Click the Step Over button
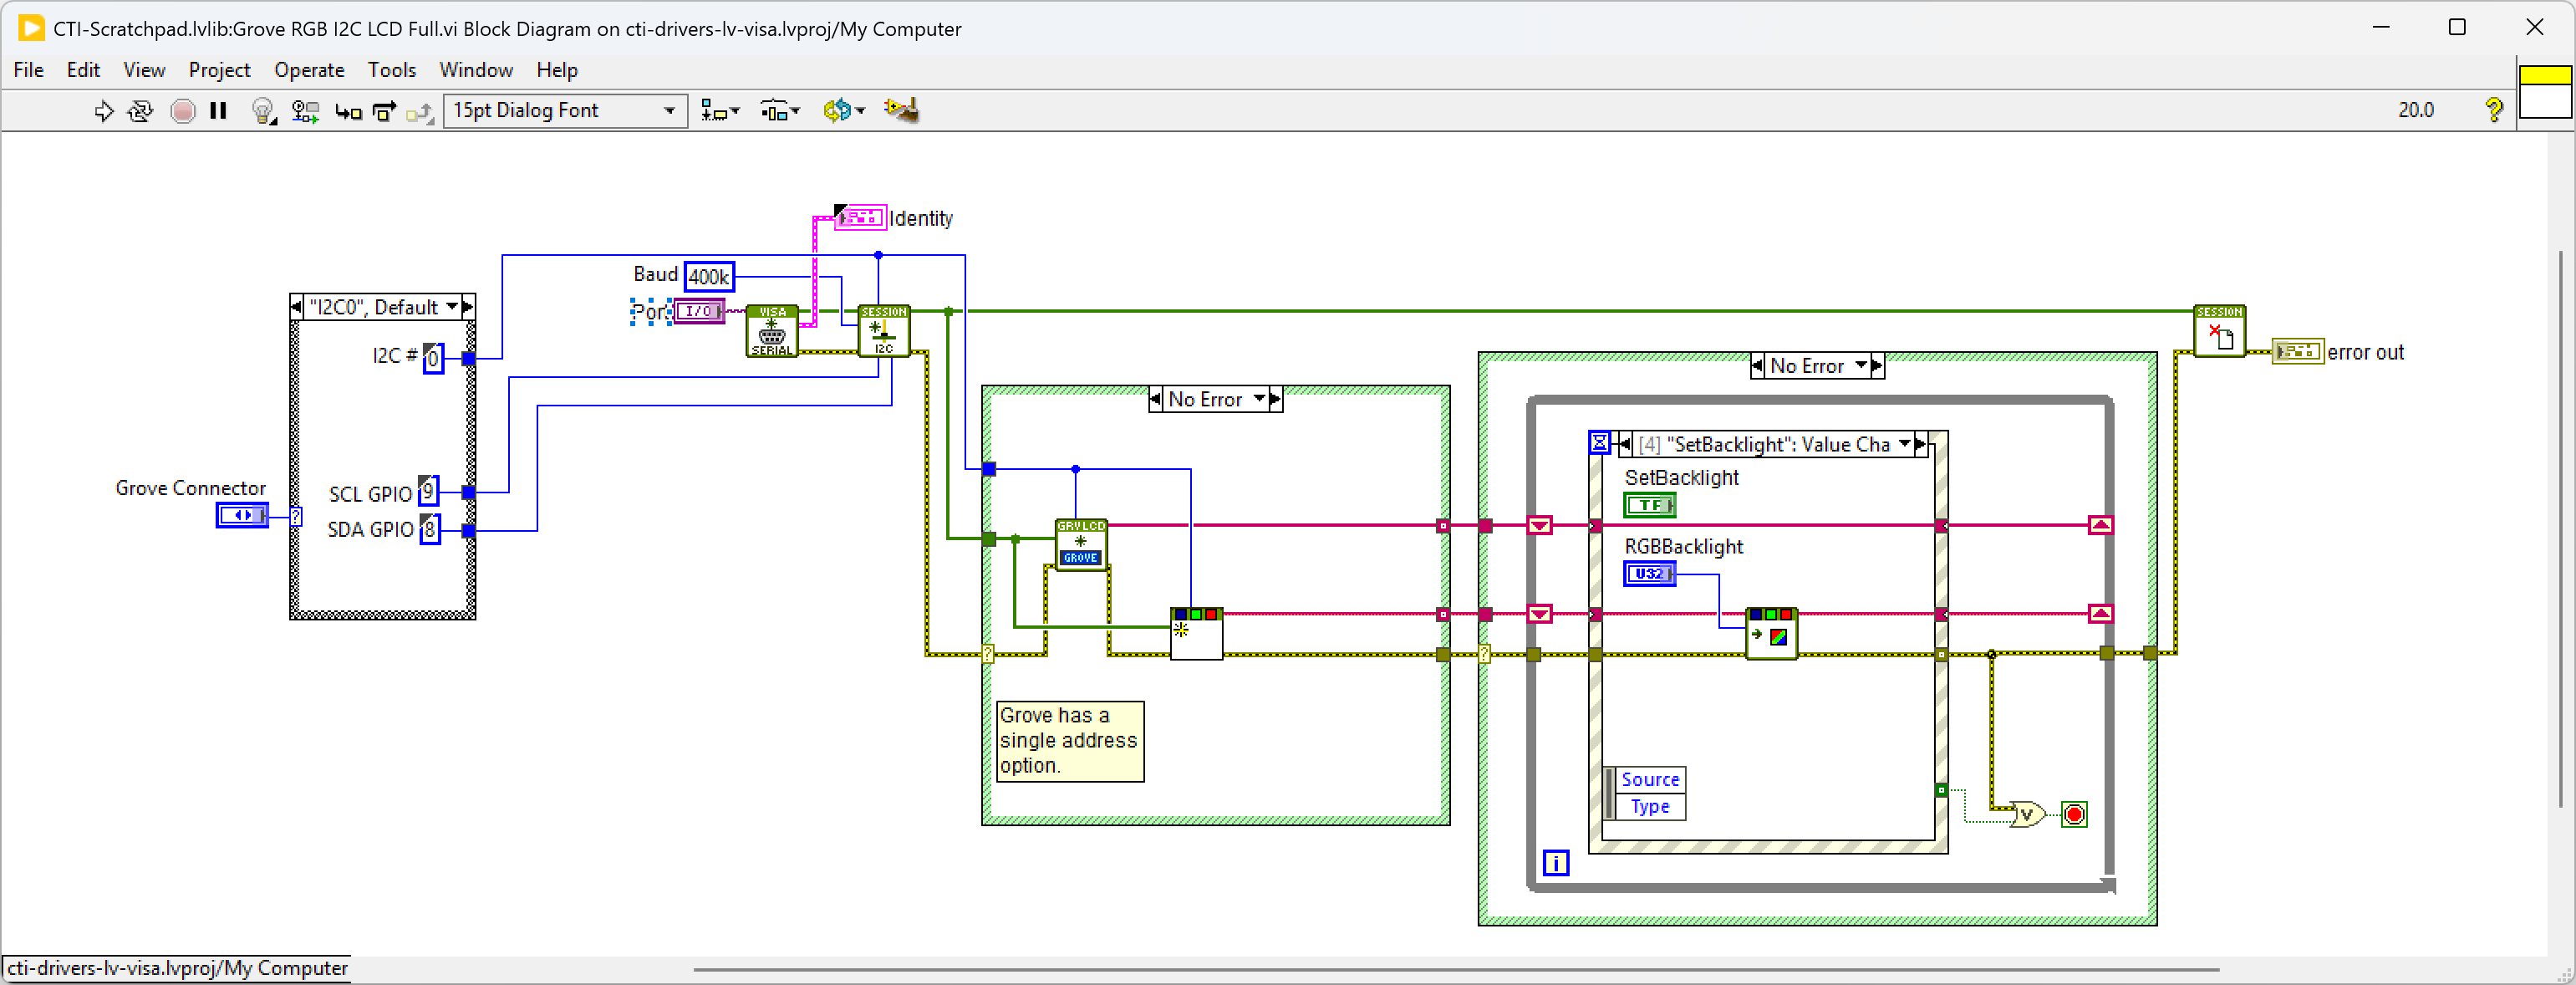 384,111
